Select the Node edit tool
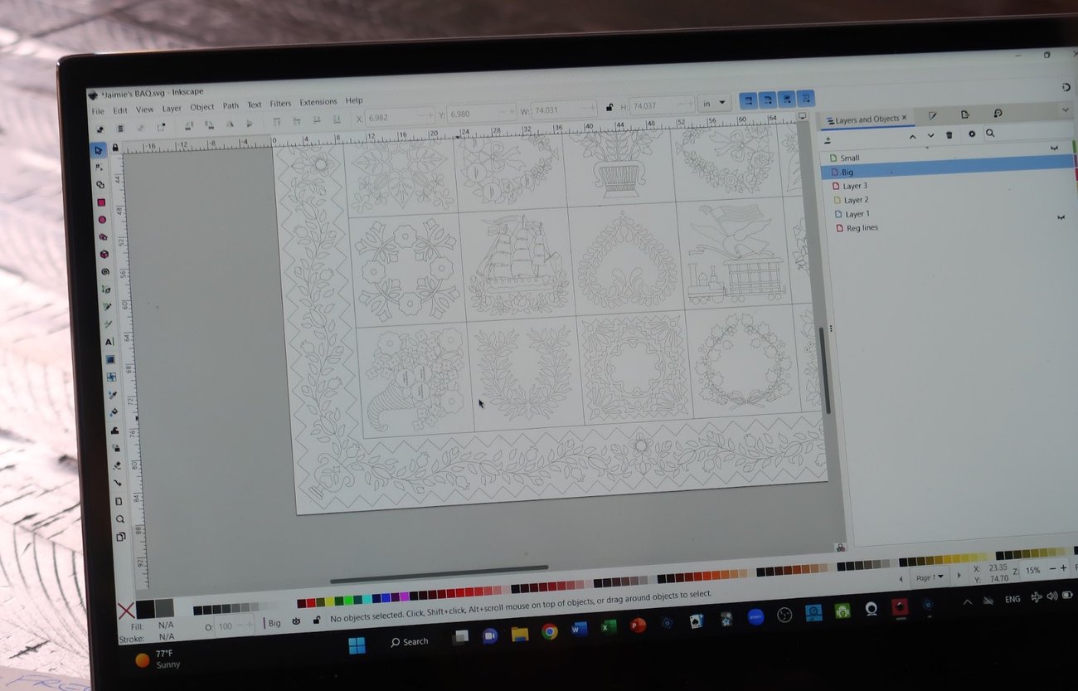The height and width of the screenshot is (691, 1078). coord(100,168)
